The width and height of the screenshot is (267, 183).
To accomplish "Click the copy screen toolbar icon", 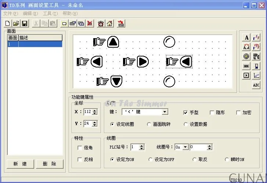I will [81, 23].
